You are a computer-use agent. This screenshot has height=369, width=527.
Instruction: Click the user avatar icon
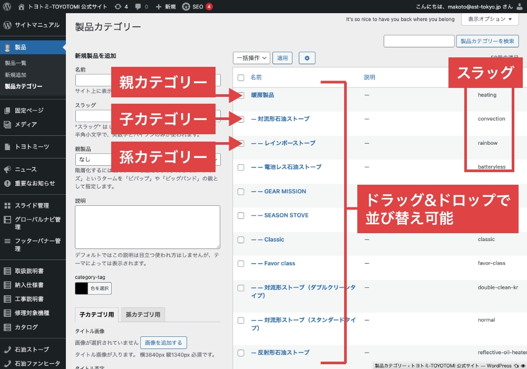pyautogui.click(x=520, y=7)
